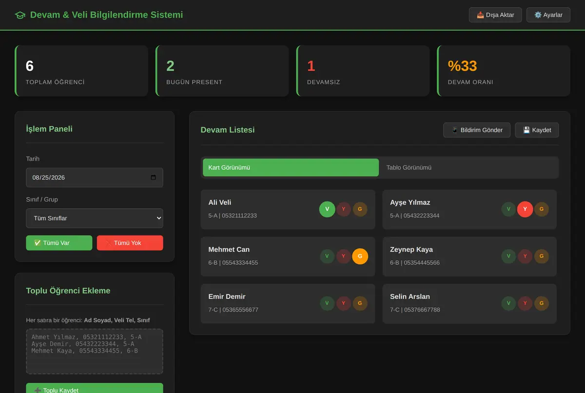585x393 pixels.
Task: Mark Selin Arslan as absent (Y)
Action: (525, 303)
